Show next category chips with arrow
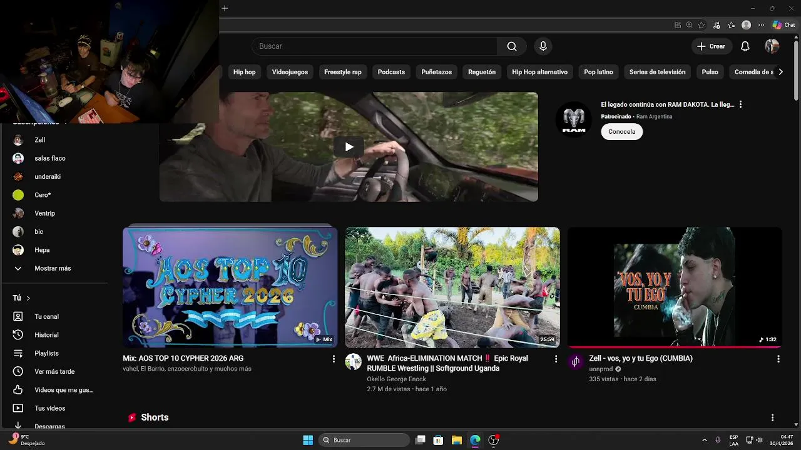801x450 pixels. (780, 72)
